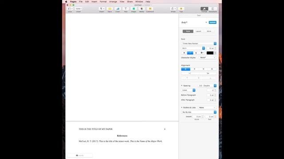
Task: Click the References heading in document
Action: [122, 136]
